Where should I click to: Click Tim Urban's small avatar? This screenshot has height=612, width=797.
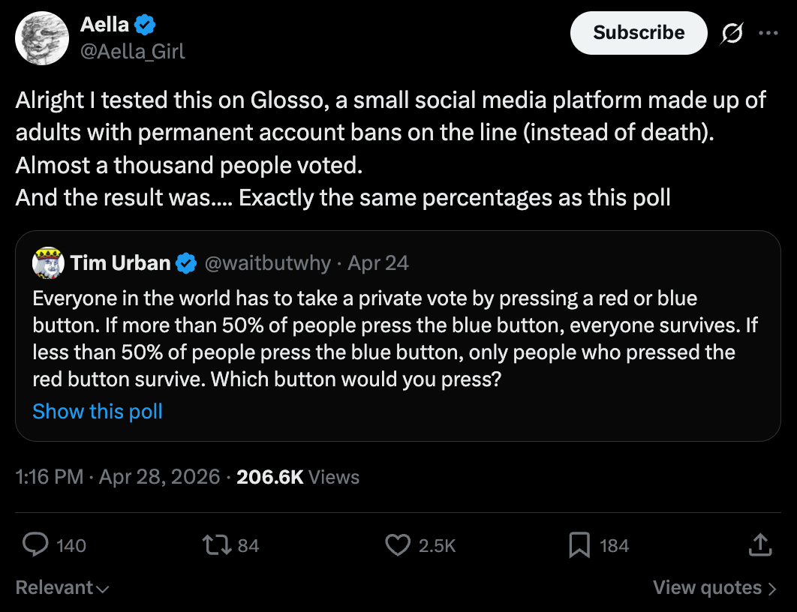click(x=47, y=262)
